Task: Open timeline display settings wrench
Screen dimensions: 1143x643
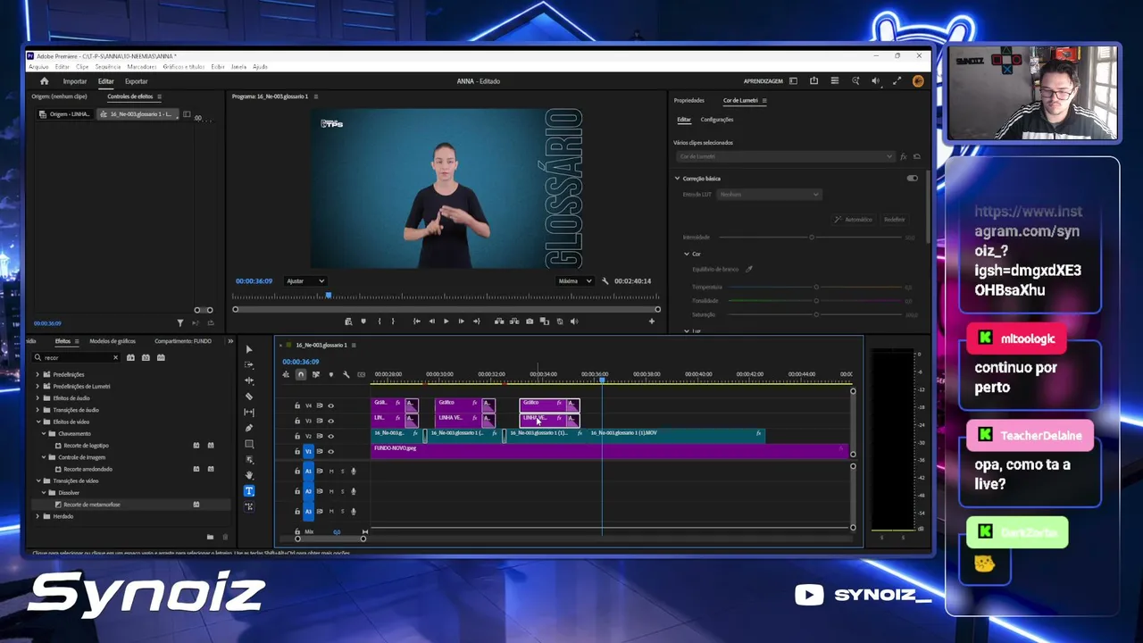Action: 346,374
